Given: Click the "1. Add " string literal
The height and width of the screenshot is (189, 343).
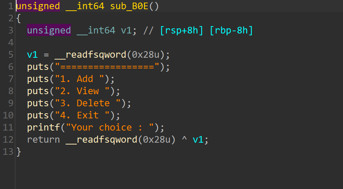Looking at the screenshot, I should tap(82, 79).
